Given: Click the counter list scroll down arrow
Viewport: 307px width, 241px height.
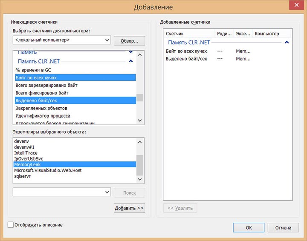Looking at the screenshot, I should pyautogui.click(x=140, y=120).
